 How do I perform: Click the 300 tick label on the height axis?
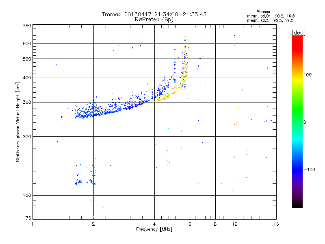point(27,102)
